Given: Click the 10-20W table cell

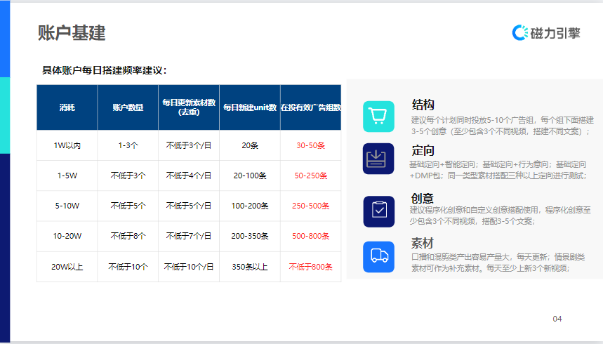Looking at the screenshot, I should coord(67,237).
